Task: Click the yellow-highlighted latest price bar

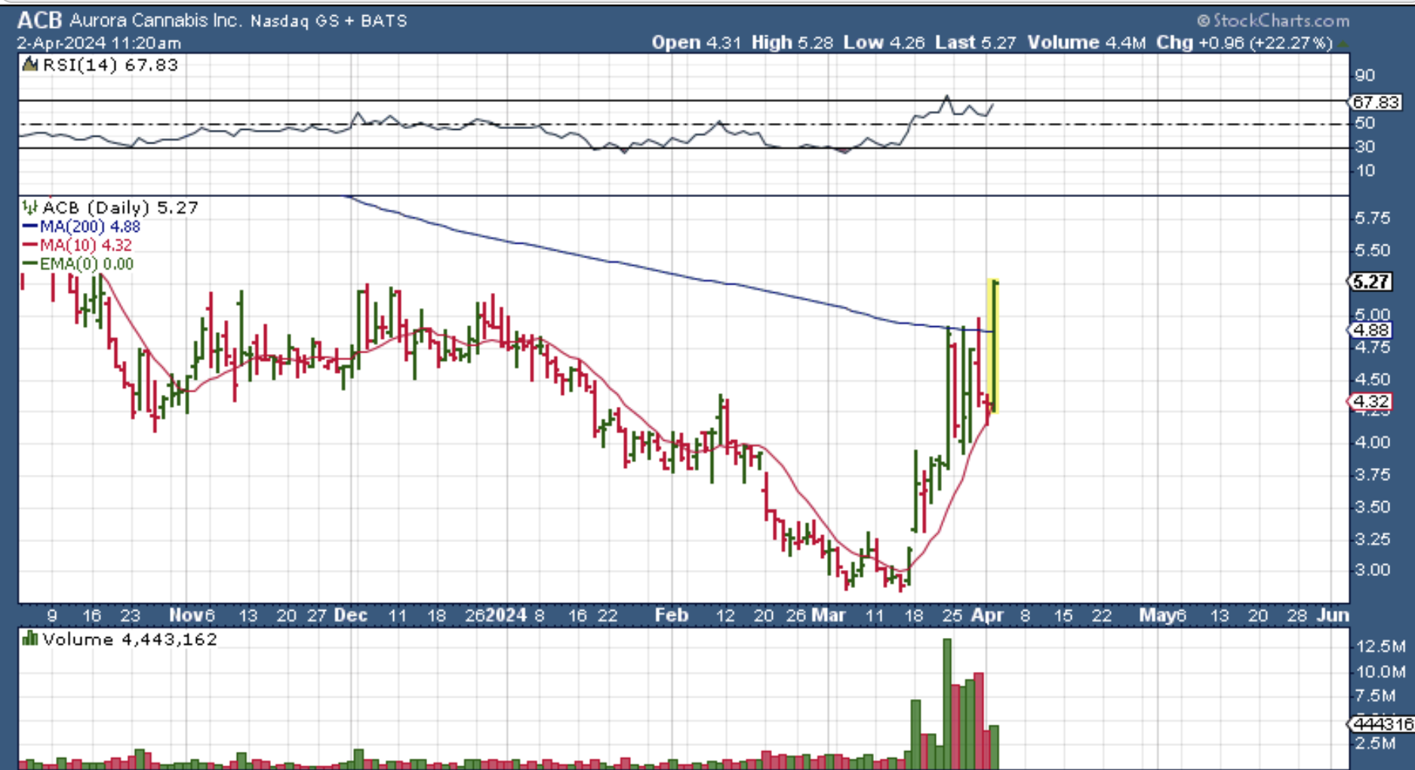Action: (994, 346)
